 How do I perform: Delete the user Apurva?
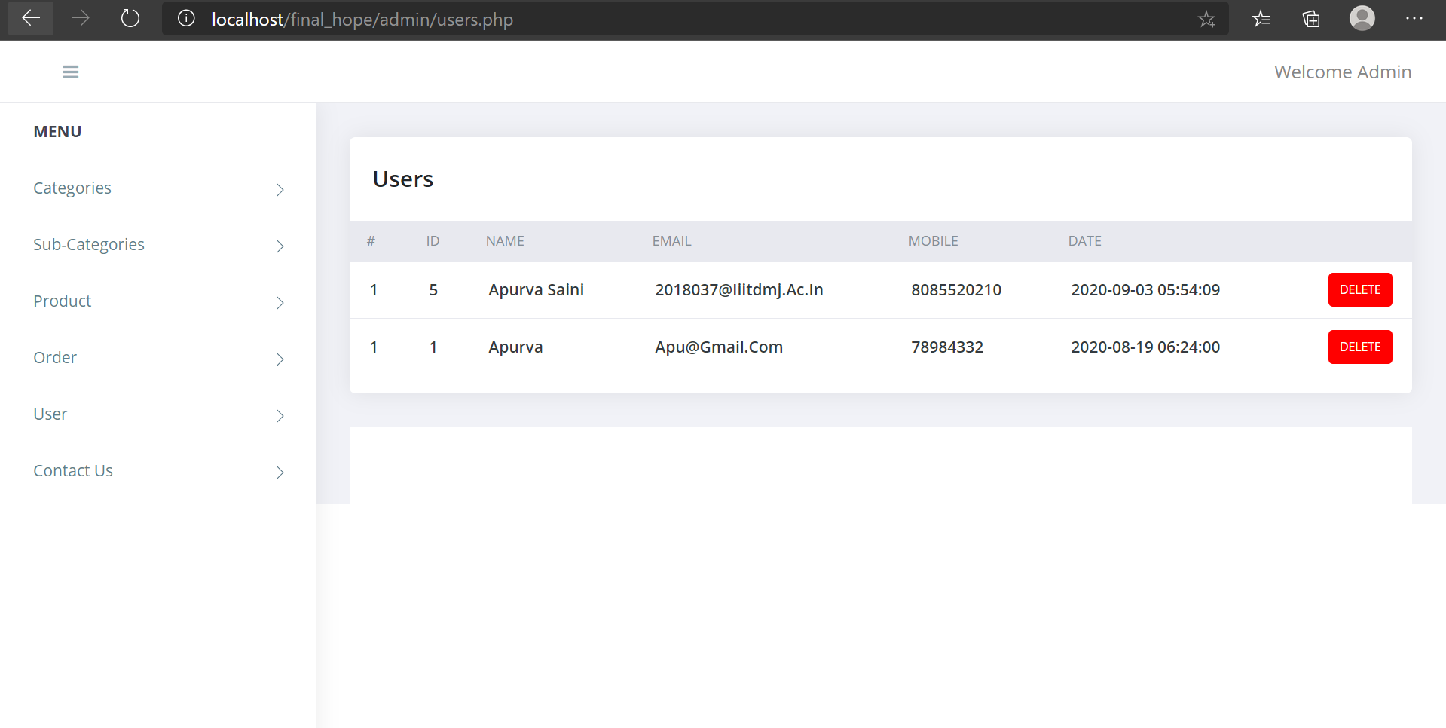[1359, 347]
